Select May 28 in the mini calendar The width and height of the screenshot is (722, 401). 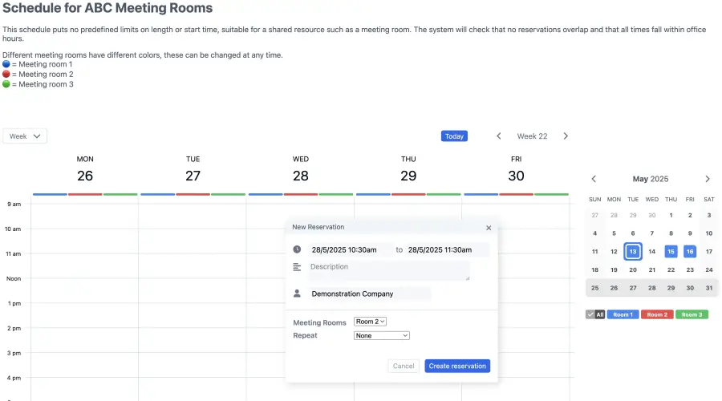pyautogui.click(x=651, y=288)
